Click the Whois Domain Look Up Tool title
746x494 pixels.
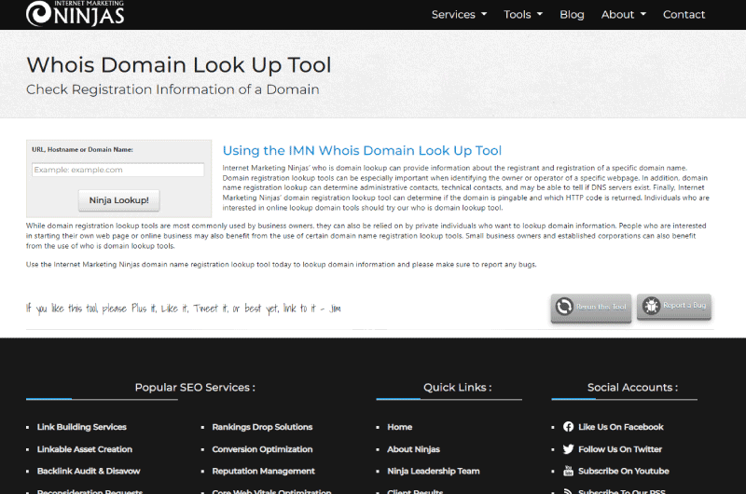tap(179, 64)
